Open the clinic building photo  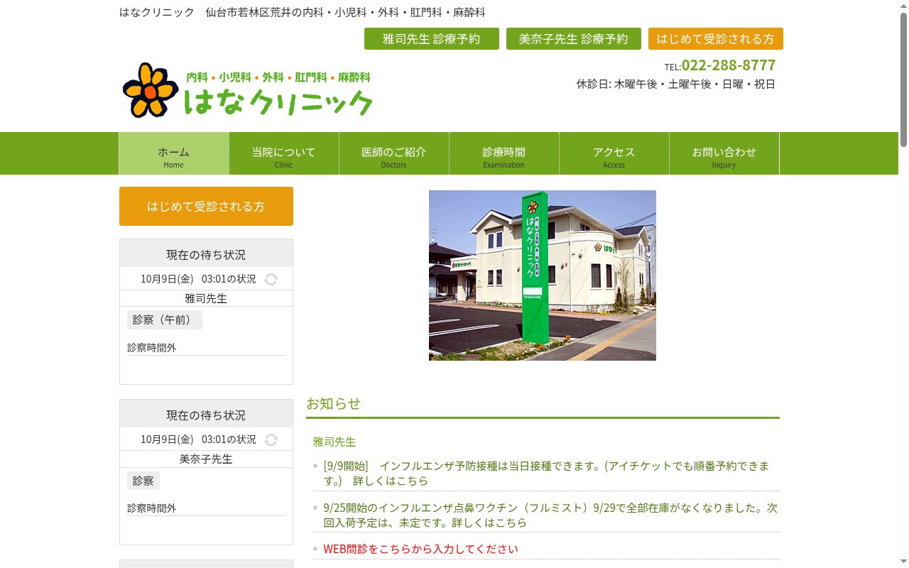click(543, 275)
